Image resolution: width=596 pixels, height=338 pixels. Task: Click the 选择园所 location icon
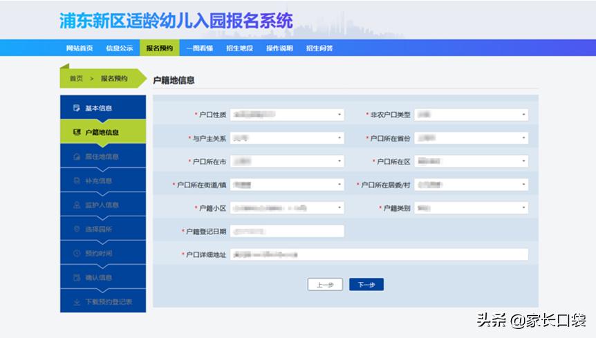(77, 229)
